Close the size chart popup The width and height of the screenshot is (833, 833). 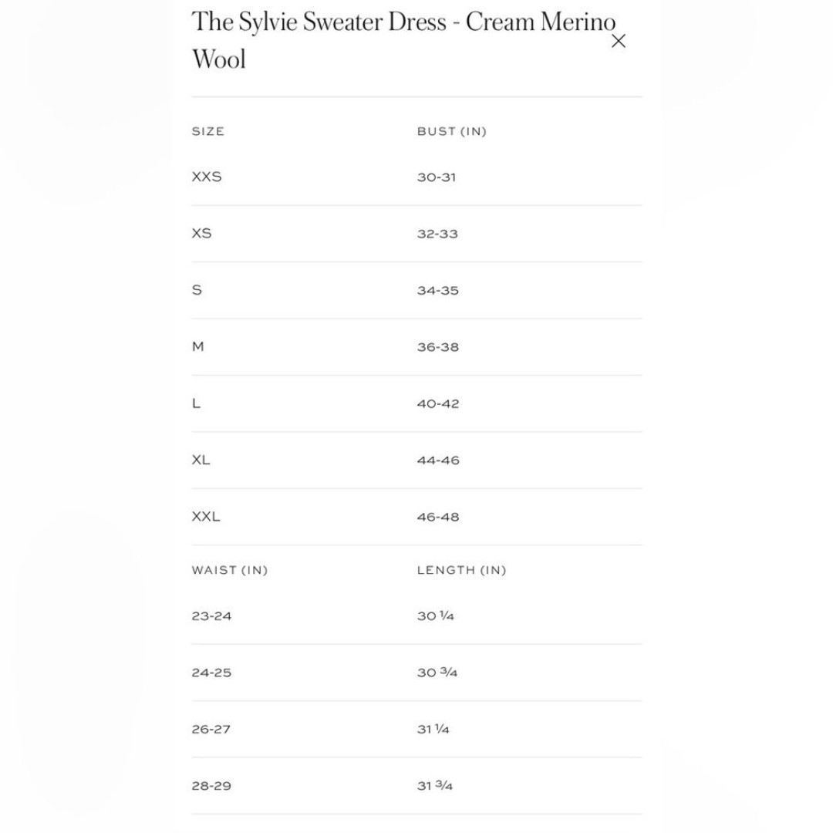click(x=619, y=41)
